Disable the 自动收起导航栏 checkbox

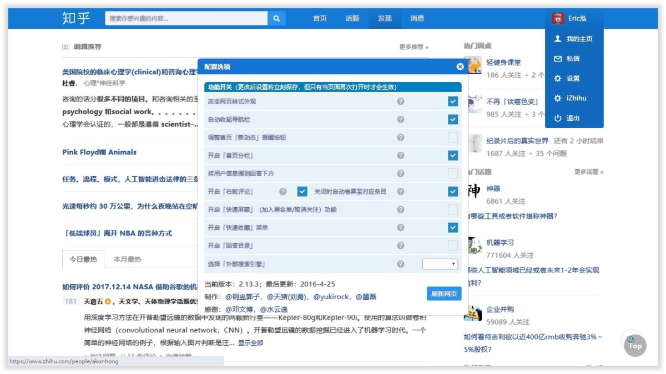pos(452,119)
